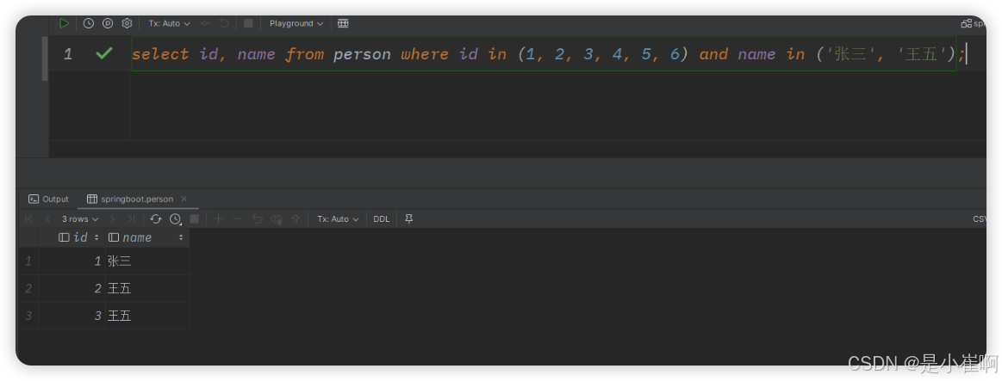Select result row number 2
Viewport: 1002px width, 381px height.
click(x=28, y=288)
